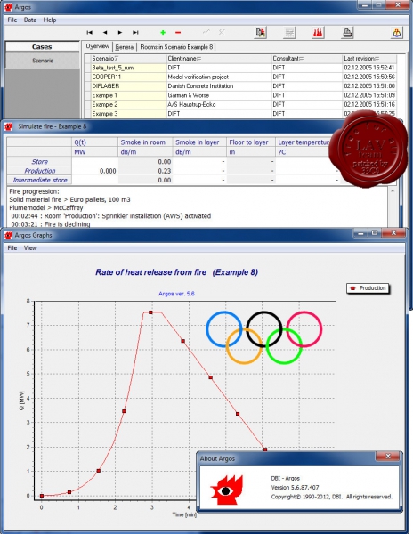Click the greyed post-edit checkmark icon
The image size is (413, 534).
click(x=206, y=32)
